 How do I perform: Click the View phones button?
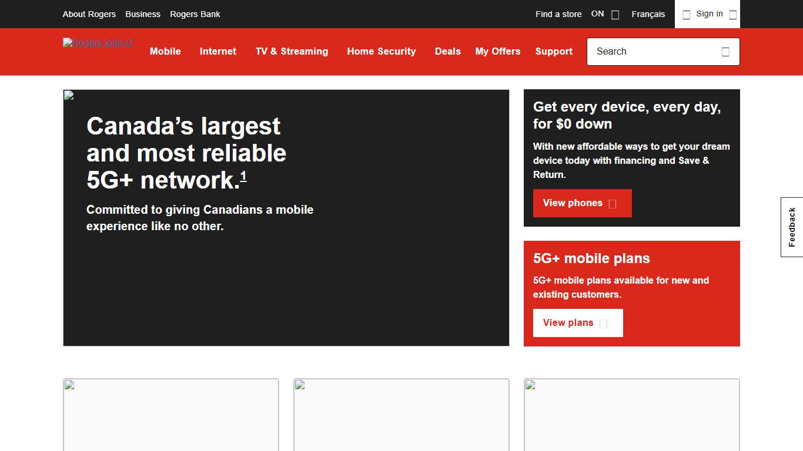pos(582,203)
